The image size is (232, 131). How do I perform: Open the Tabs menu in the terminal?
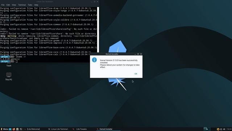pyautogui.click(x=30, y=5)
